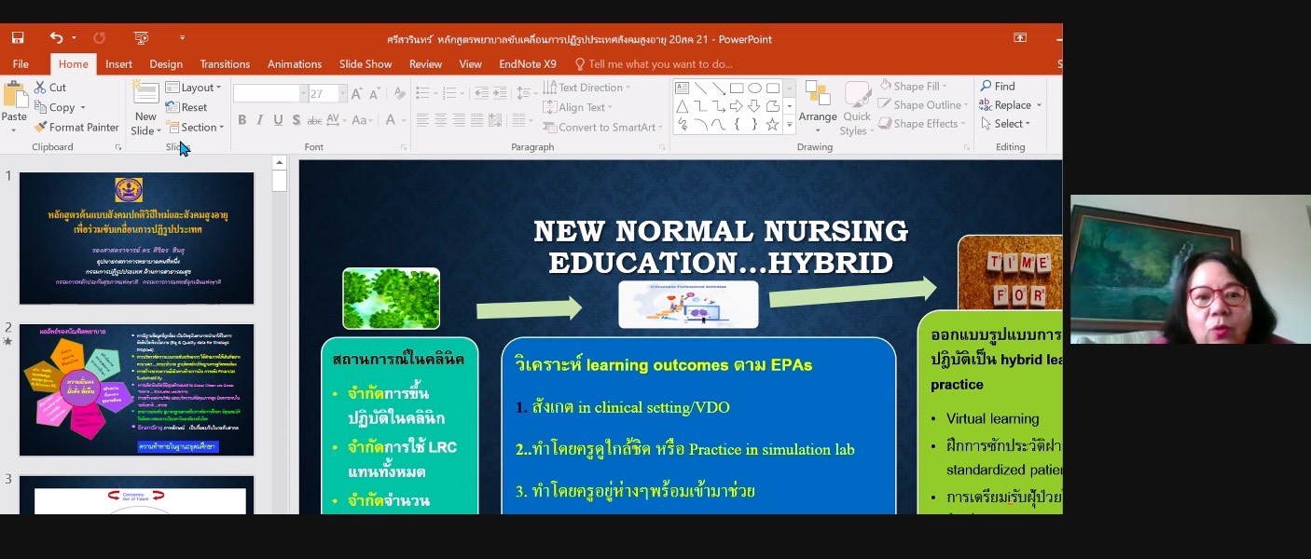Select slide 2 thumbnail
Image resolution: width=1311 pixels, height=559 pixels.
[x=136, y=390]
